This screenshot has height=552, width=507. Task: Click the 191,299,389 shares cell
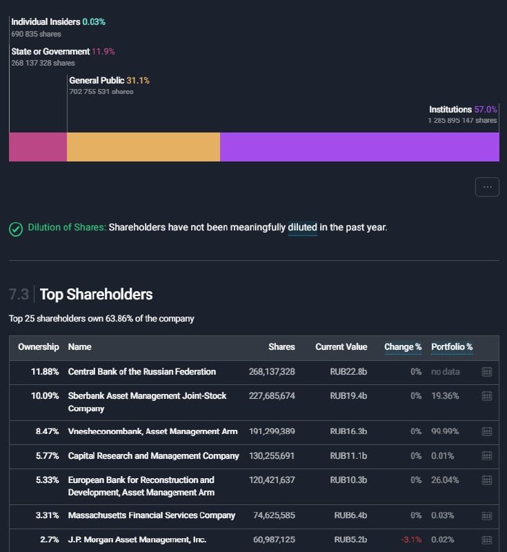click(x=272, y=432)
